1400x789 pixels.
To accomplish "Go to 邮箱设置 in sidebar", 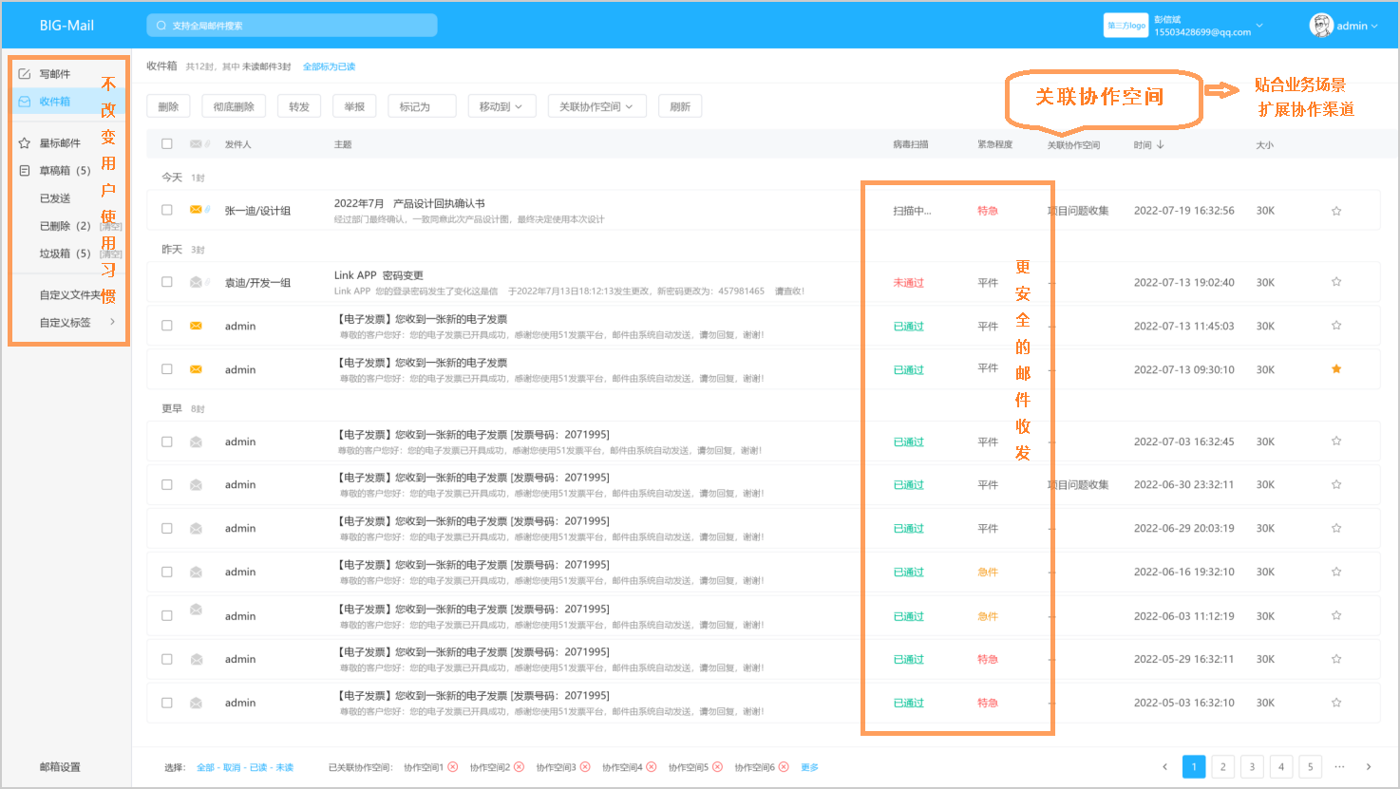I will pos(60,767).
